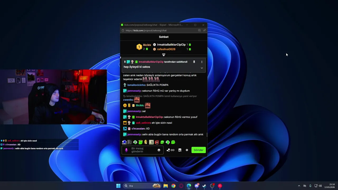Image resolution: width=338 pixels, height=190 pixels.
Task: Open Opera GX from the taskbar
Action: (181, 186)
